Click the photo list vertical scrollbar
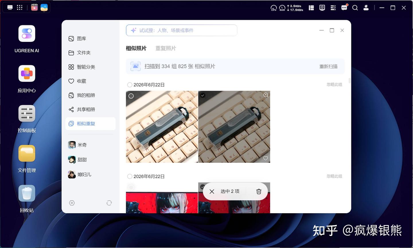413x248 pixels. (x=349, y=81)
